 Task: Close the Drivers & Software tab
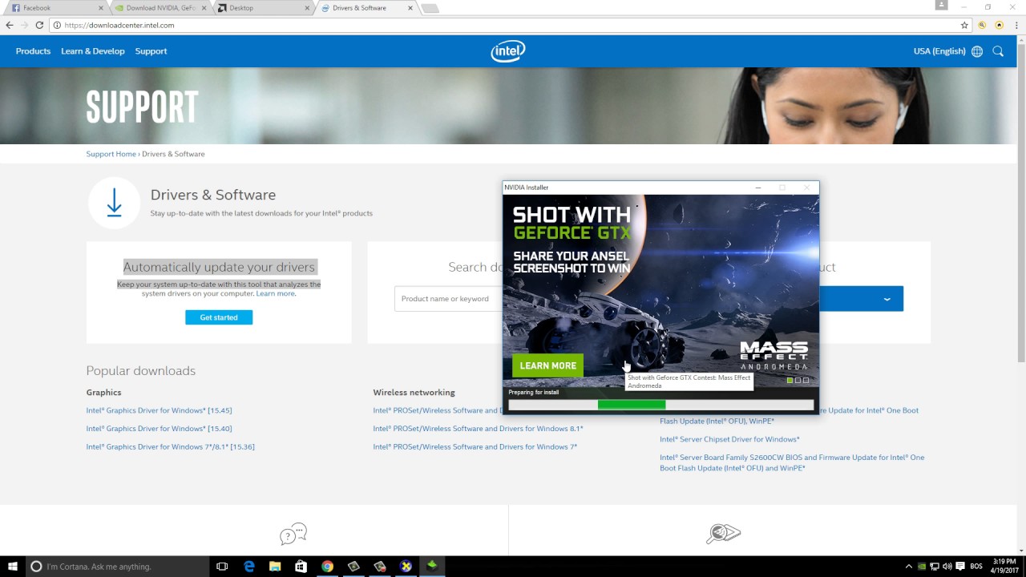tap(410, 8)
